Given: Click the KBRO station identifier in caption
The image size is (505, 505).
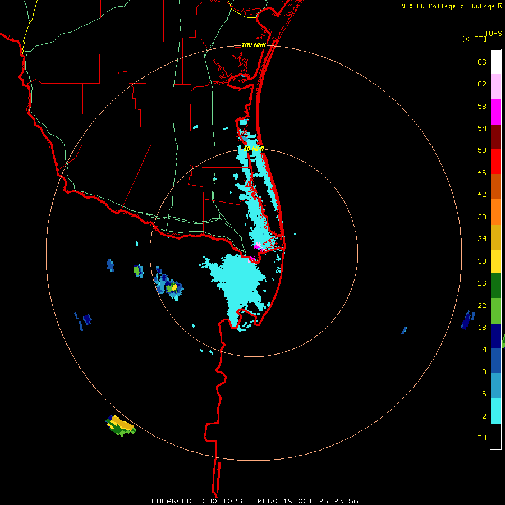Looking at the screenshot, I should point(269,501).
